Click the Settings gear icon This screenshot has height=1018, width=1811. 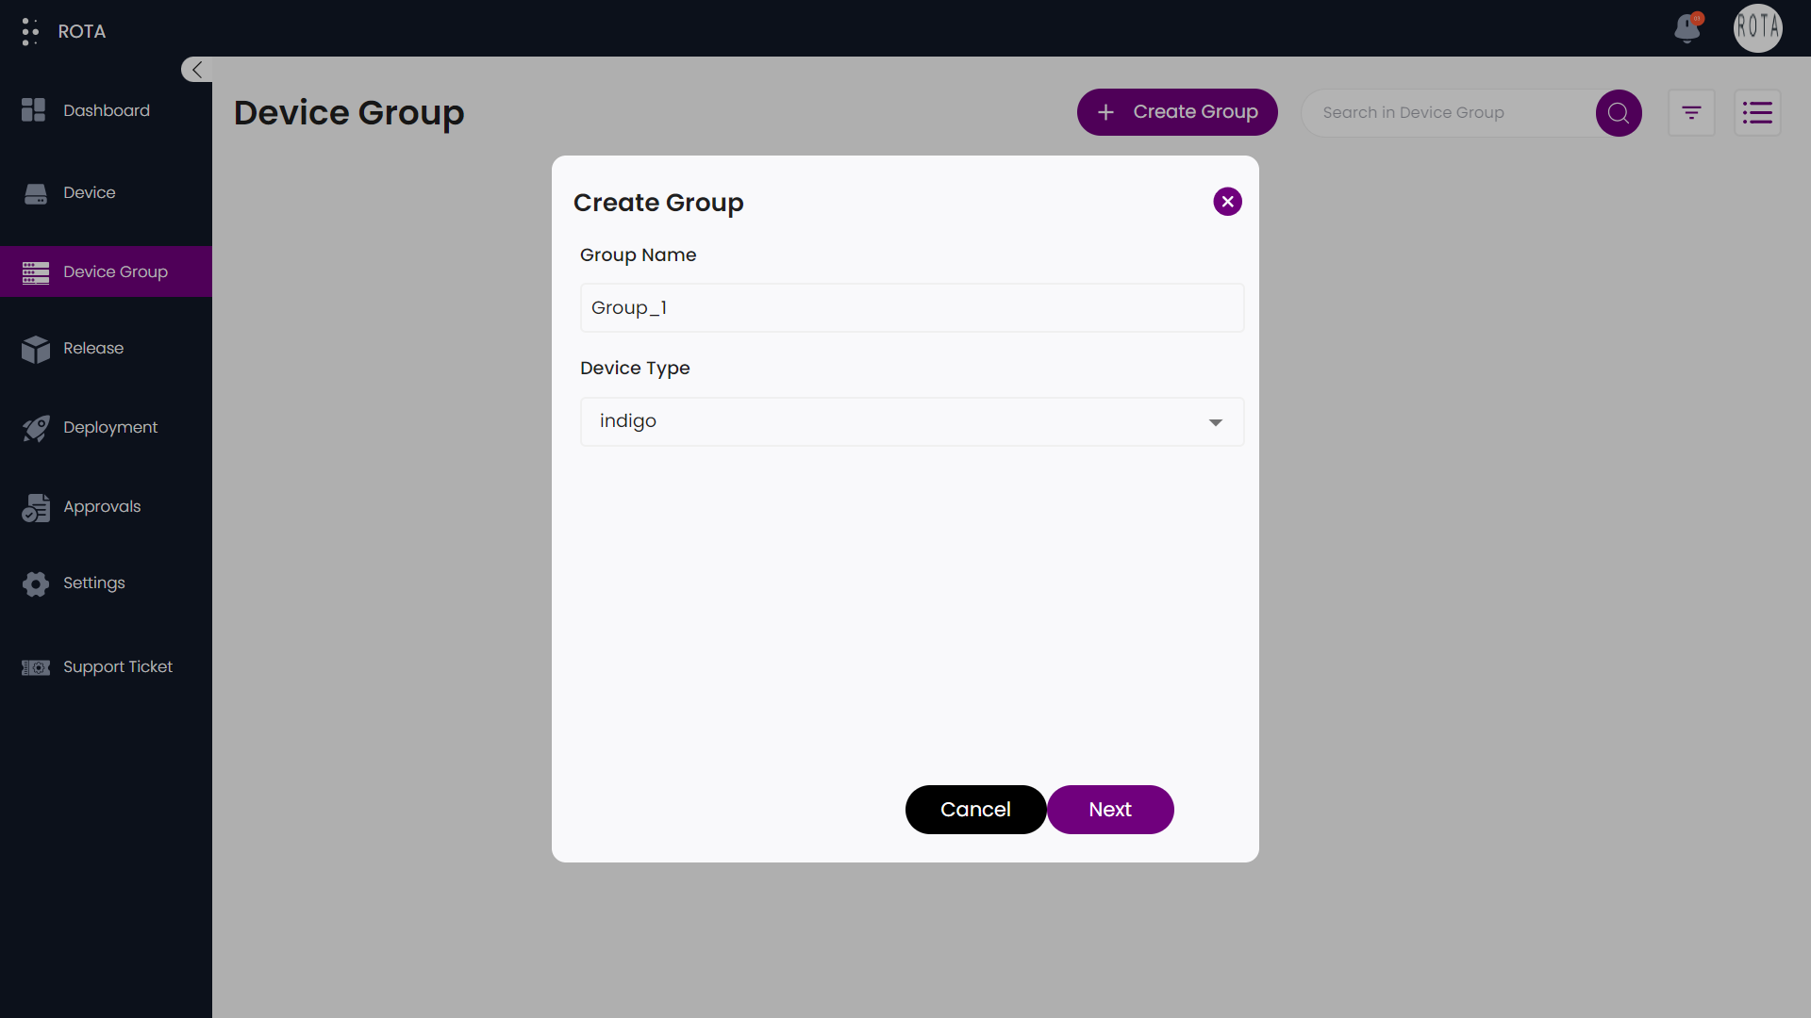click(36, 584)
